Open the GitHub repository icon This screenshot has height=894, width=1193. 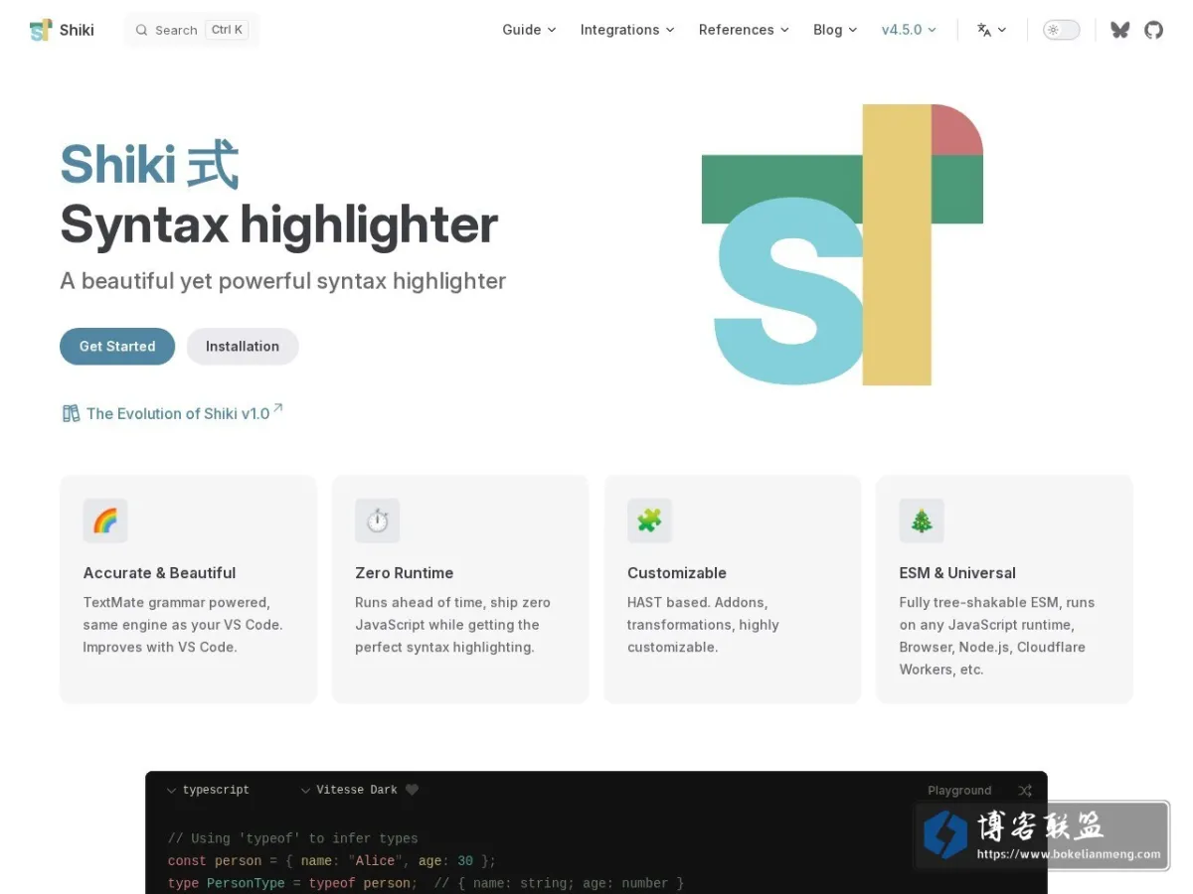(1153, 30)
